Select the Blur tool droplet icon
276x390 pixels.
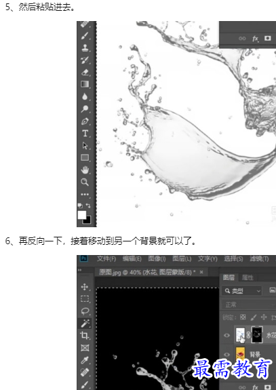[85, 96]
